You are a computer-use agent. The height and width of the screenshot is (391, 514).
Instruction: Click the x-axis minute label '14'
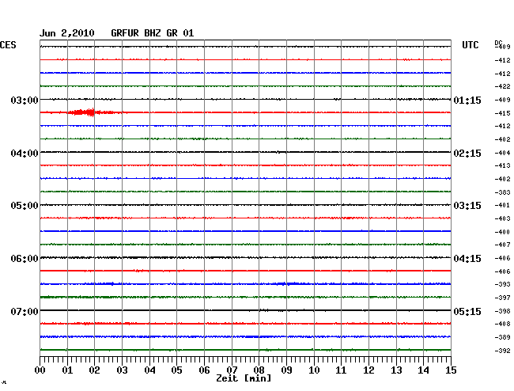tap(423, 370)
